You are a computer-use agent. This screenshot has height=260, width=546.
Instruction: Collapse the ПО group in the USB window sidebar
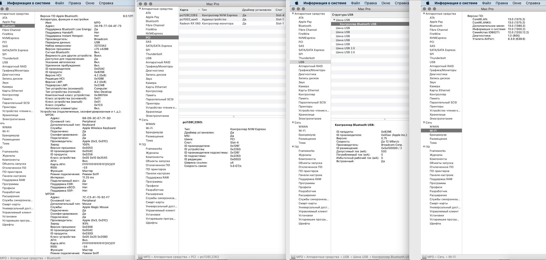[293, 147]
